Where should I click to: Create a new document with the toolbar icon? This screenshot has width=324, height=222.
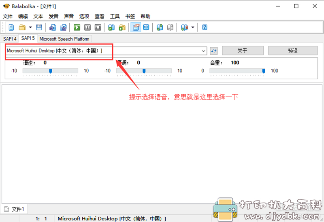[x=11, y=27]
